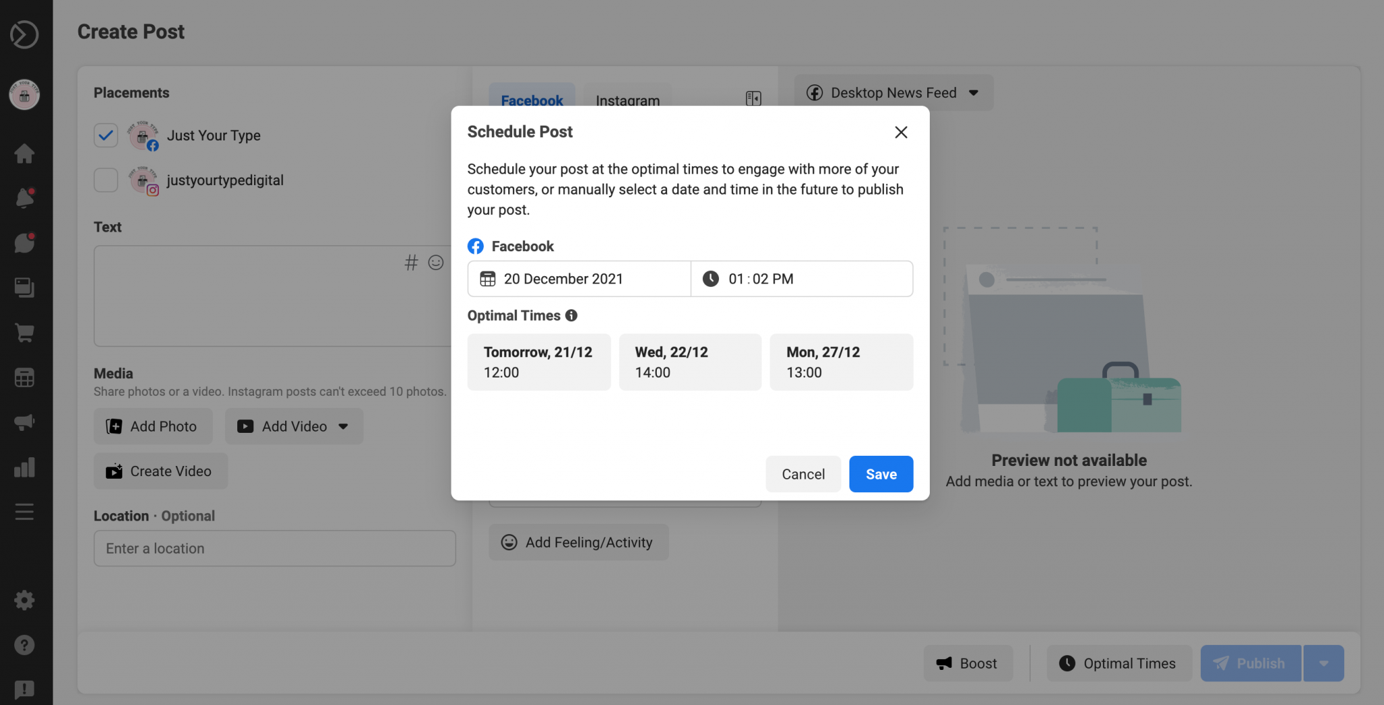Switch to the Instagram preview tab
This screenshot has width=1384, height=705.
(627, 100)
